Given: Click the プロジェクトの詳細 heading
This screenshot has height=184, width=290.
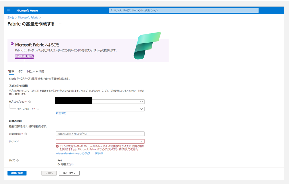Looking at the screenshot, I should tap(18, 86).
